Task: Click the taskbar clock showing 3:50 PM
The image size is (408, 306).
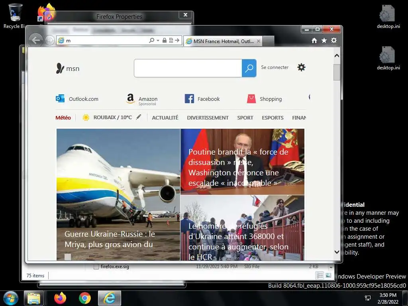Action: click(388, 298)
